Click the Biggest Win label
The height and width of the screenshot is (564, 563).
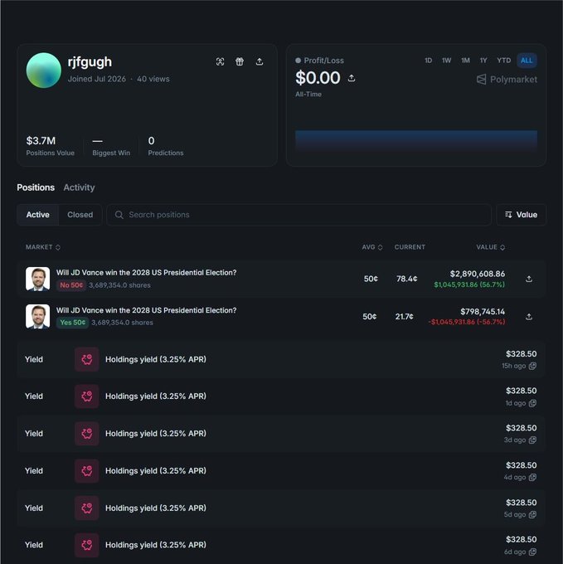tap(111, 153)
